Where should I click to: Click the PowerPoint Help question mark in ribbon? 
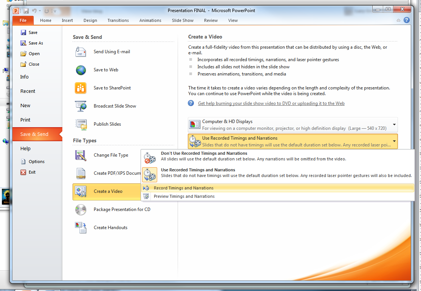(407, 20)
